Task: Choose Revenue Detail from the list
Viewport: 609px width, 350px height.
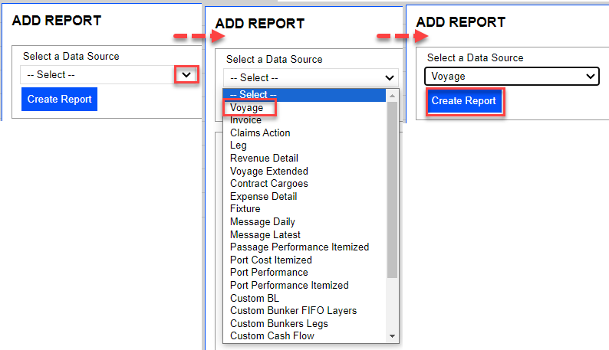Action: pyautogui.click(x=264, y=158)
